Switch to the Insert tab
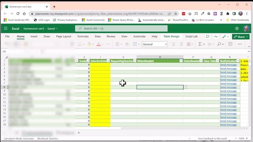This screenshot has height=142, width=253. click(34, 36)
